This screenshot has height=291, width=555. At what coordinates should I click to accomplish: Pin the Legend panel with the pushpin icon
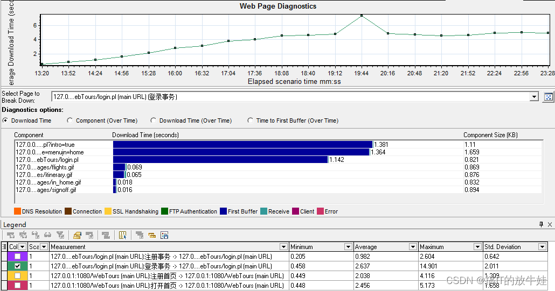541,224
